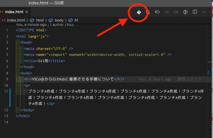Open More Actions ellipsis menu
Viewport: 213px width, 138px height.
click(x=204, y=12)
